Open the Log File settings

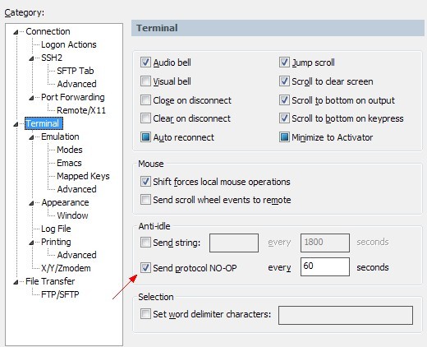tap(56, 229)
